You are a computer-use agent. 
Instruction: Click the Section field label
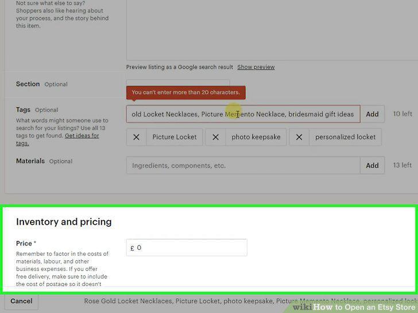[28, 84]
